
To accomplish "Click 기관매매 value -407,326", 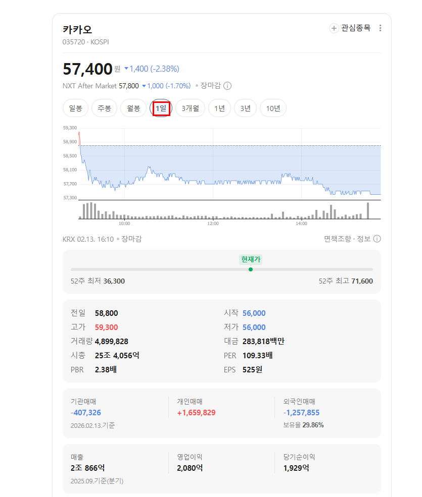I will pyautogui.click(x=86, y=413).
